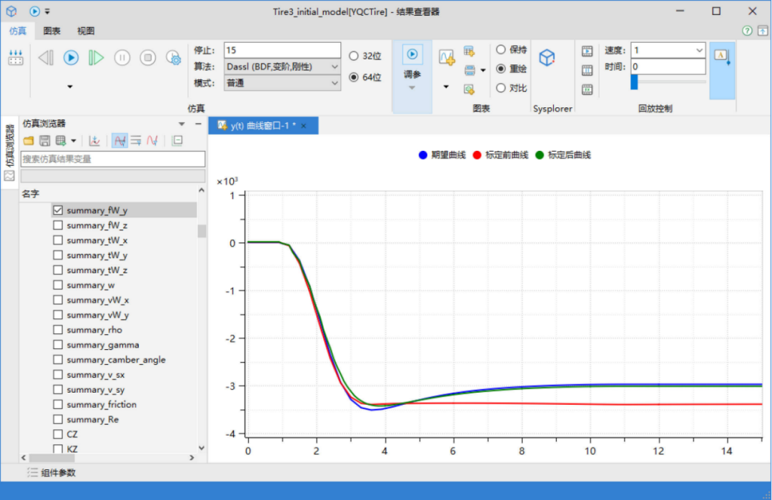The width and height of the screenshot is (772, 500).
Task: Click the red curve icon in 仿真浏览器 toolbar
Action: [152, 141]
